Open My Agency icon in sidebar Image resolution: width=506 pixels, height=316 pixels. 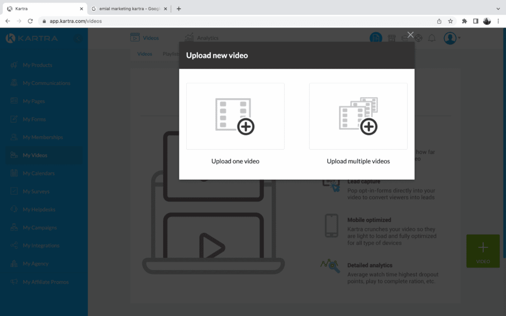click(14, 264)
